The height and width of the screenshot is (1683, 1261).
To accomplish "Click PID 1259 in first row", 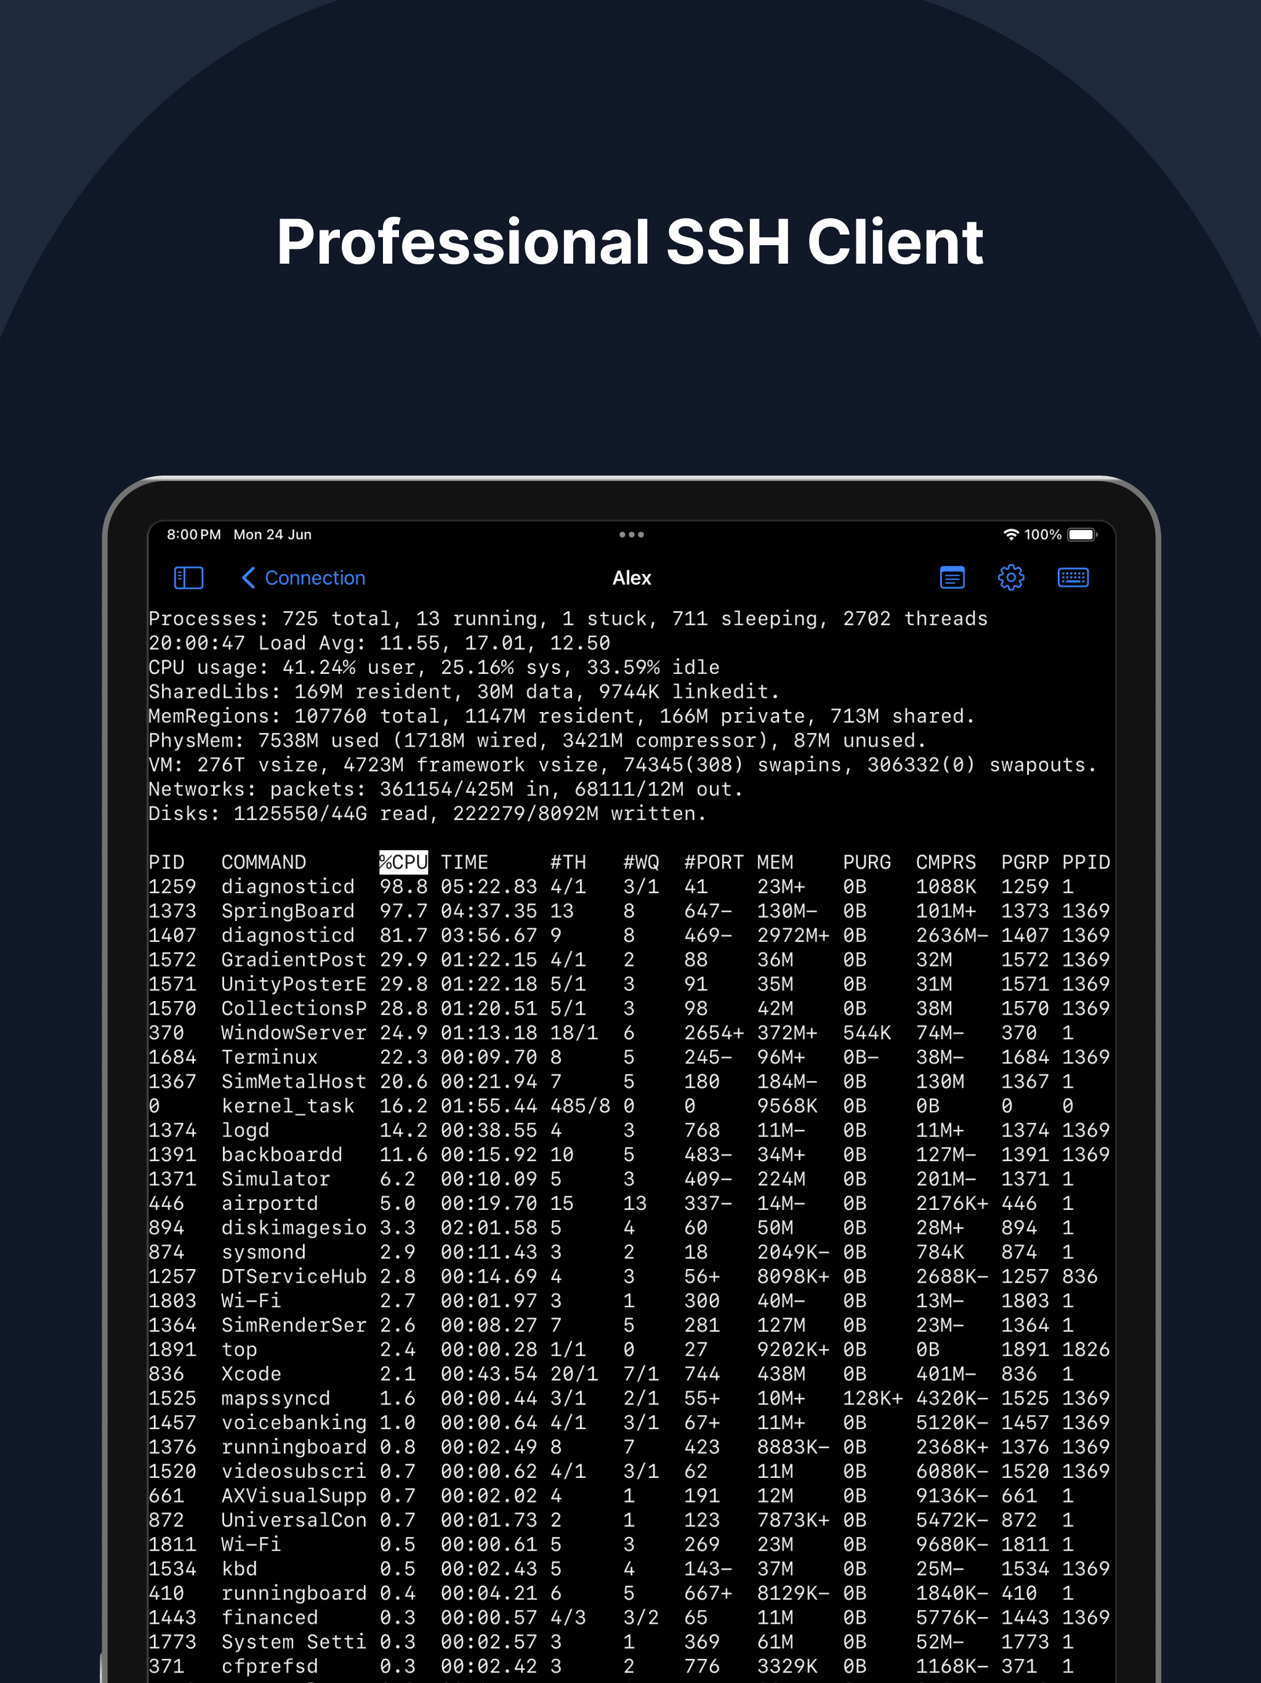I will pos(172,886).
